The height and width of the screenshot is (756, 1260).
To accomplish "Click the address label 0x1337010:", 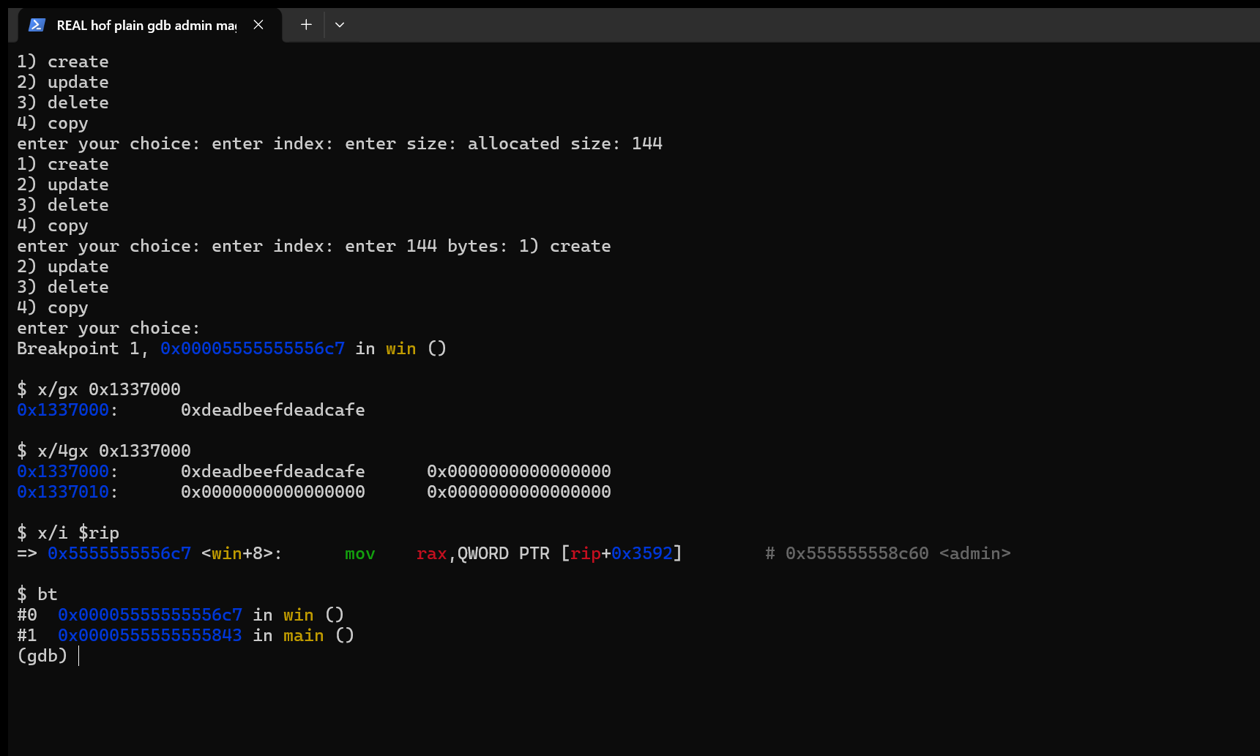I will (x=67, y=492).
